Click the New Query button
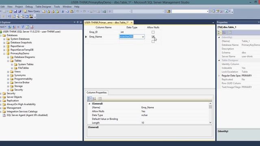This screenshot has width=260, height=146. (x=32, y=11)
